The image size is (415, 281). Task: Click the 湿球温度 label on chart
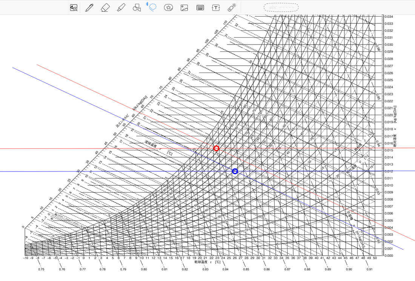151,144
